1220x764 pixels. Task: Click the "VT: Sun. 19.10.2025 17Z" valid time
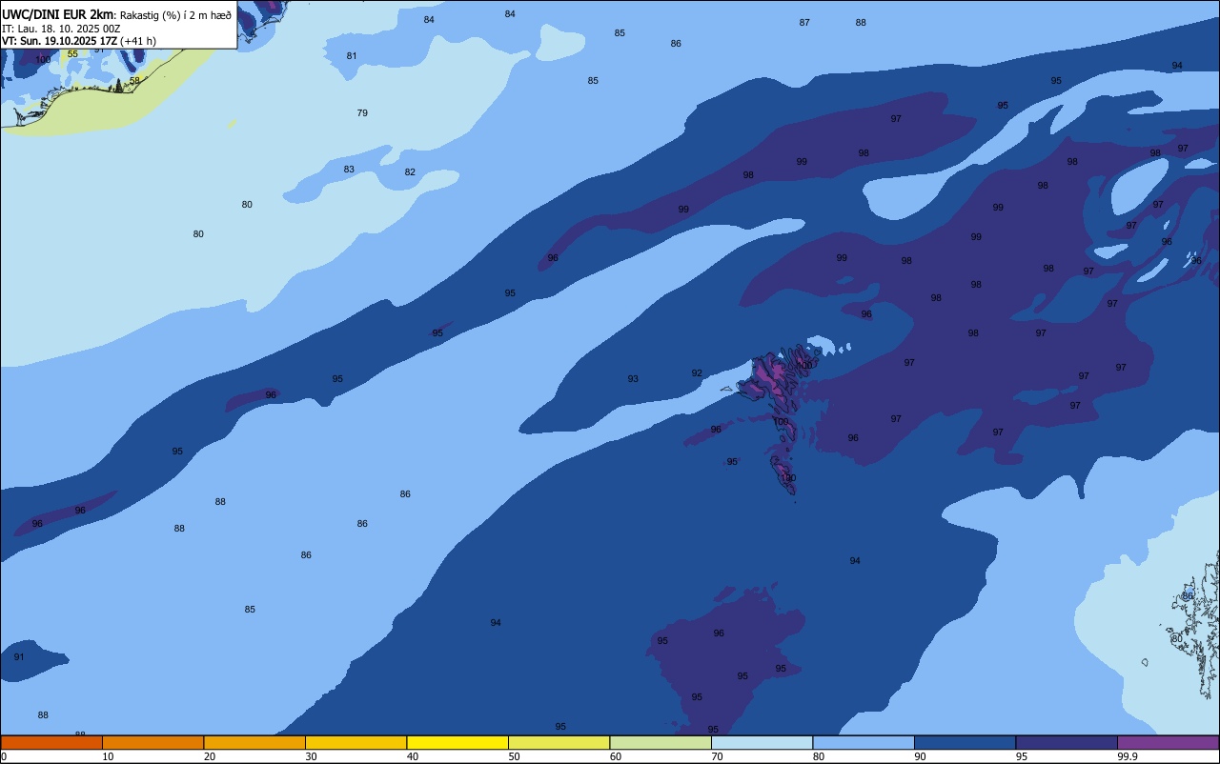point(59,41)
